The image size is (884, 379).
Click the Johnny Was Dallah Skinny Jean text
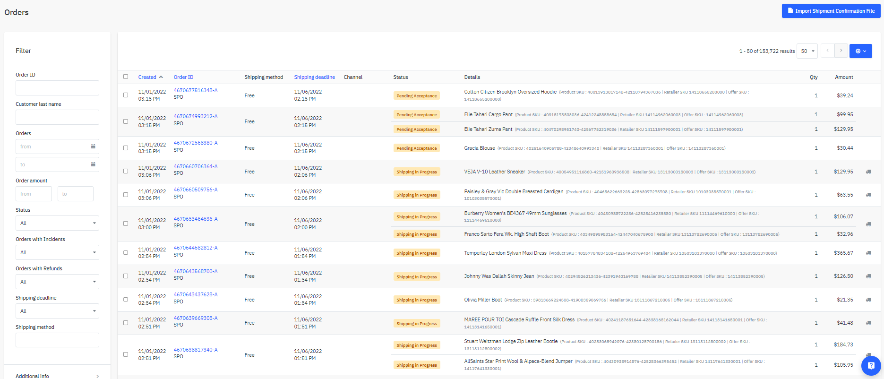pyautogui.click(x=499, y=276)
